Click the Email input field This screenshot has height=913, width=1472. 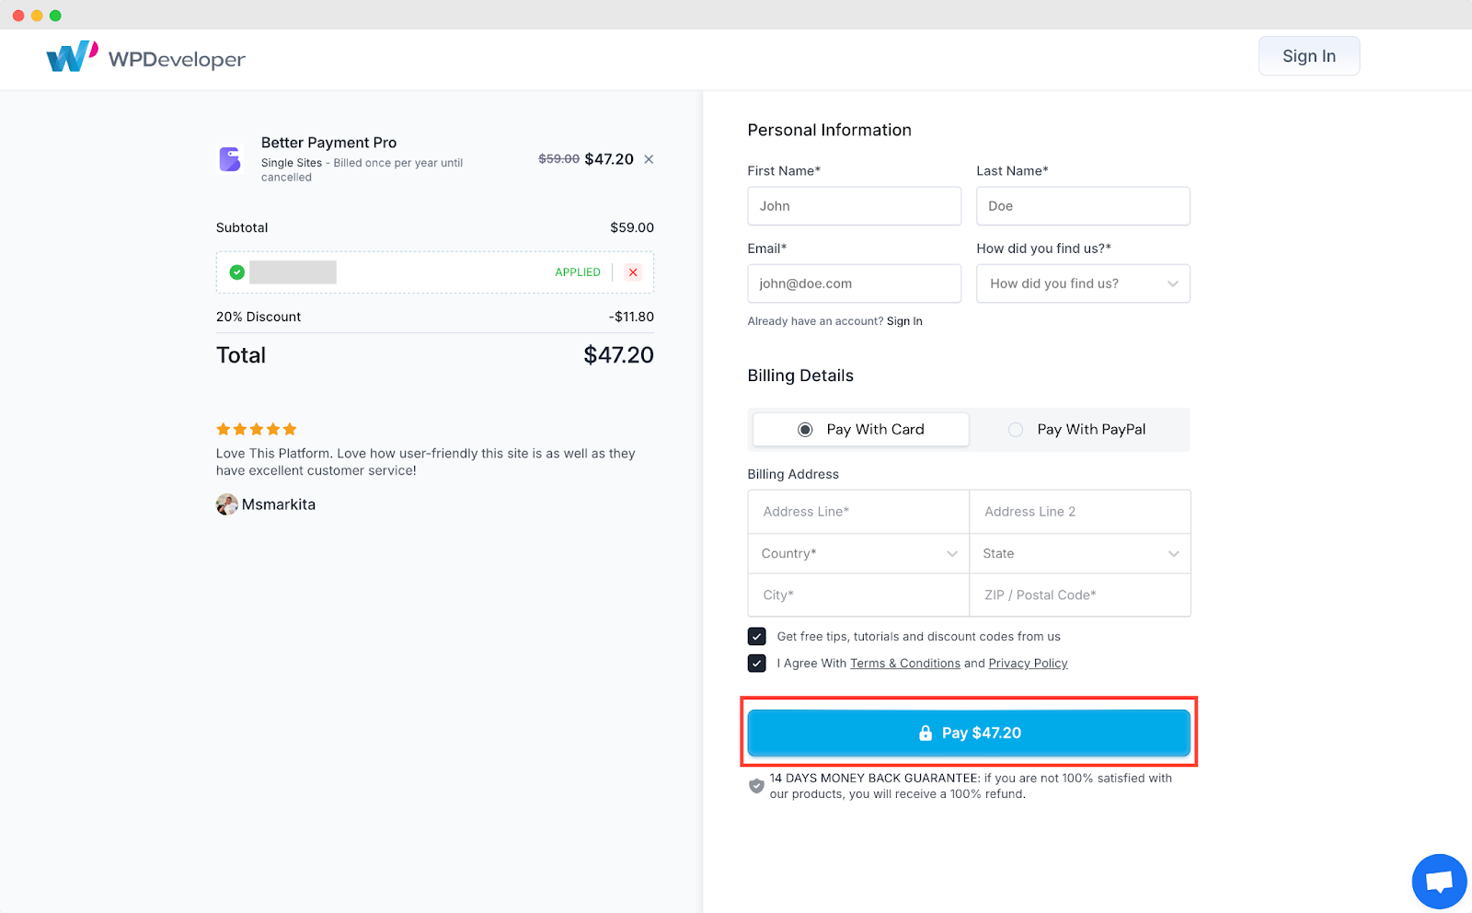tap(854, 283)
